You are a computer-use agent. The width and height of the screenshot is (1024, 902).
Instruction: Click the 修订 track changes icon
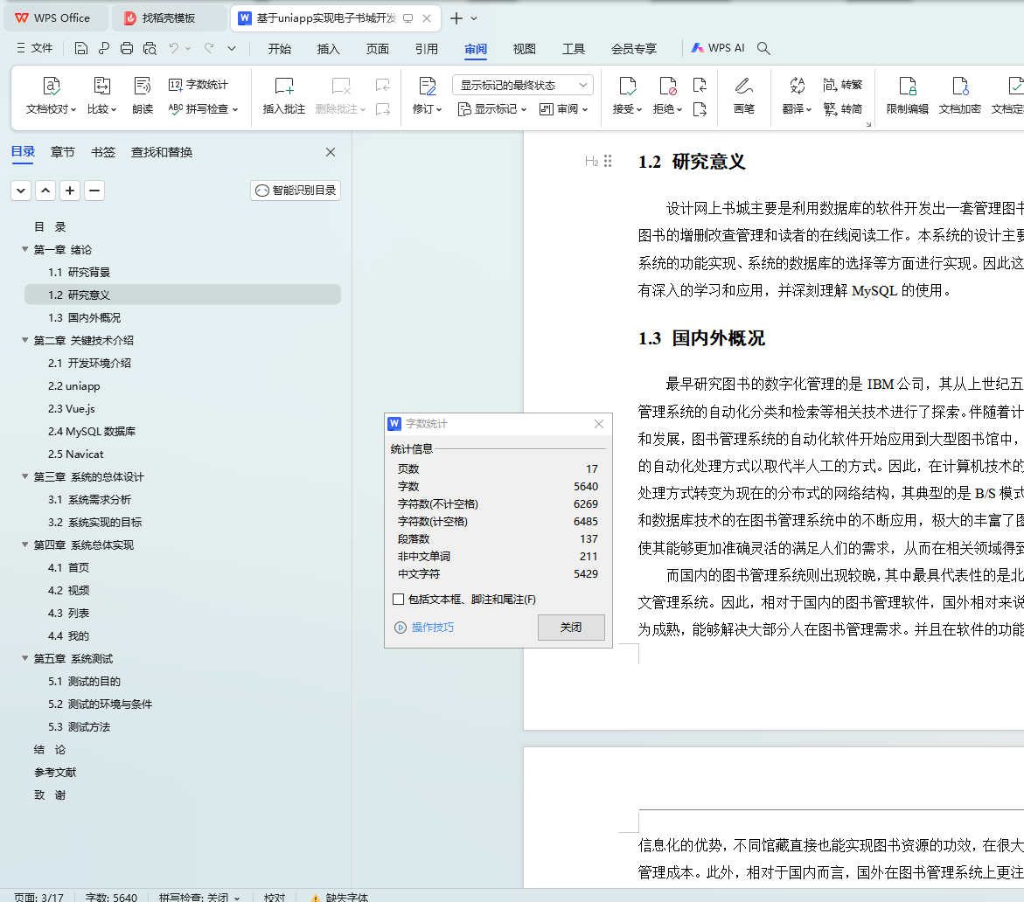[x=428, y=87]
